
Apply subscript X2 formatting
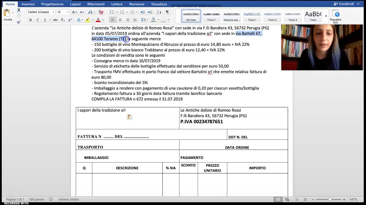tap(63, 20)
